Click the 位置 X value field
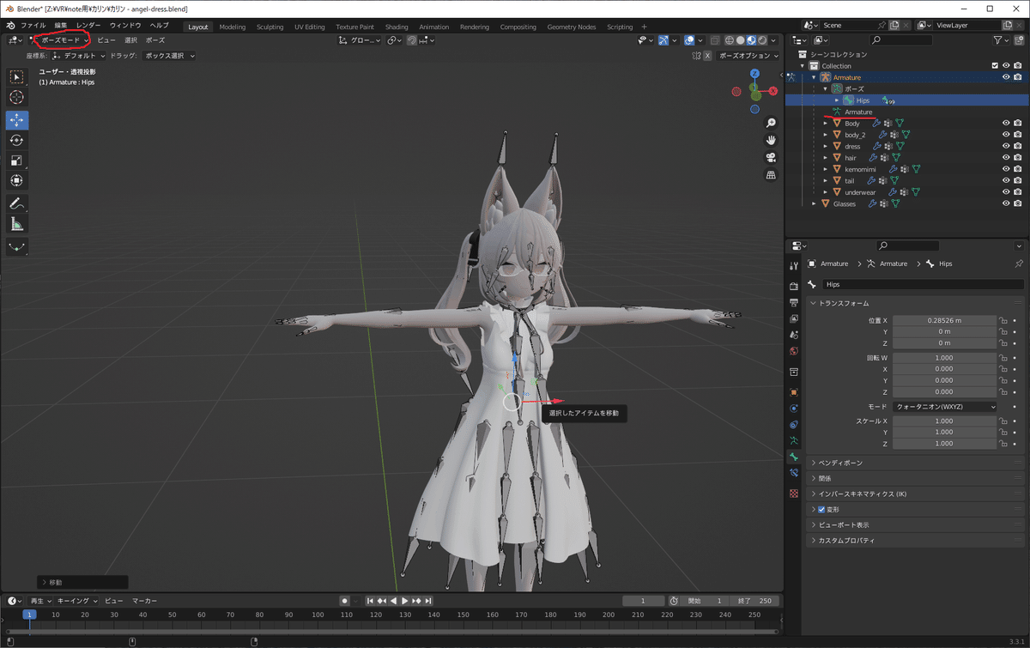Viewport: 1030px width, 648px height. [x=944, y=320]
